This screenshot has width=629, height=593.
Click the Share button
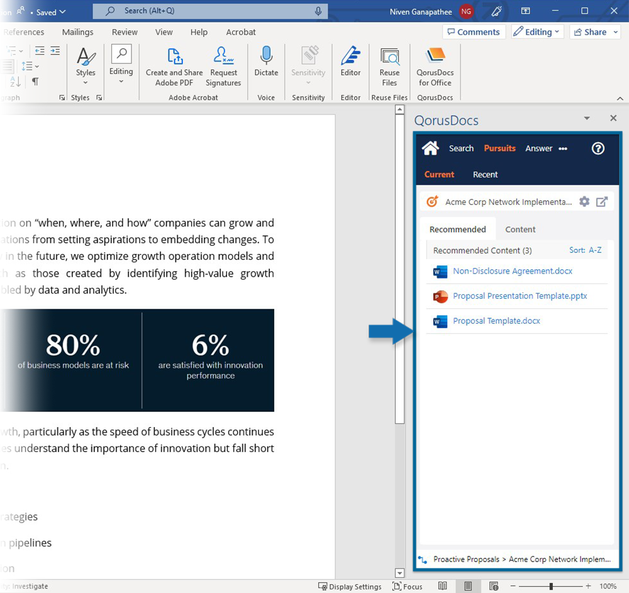point(590,32)
